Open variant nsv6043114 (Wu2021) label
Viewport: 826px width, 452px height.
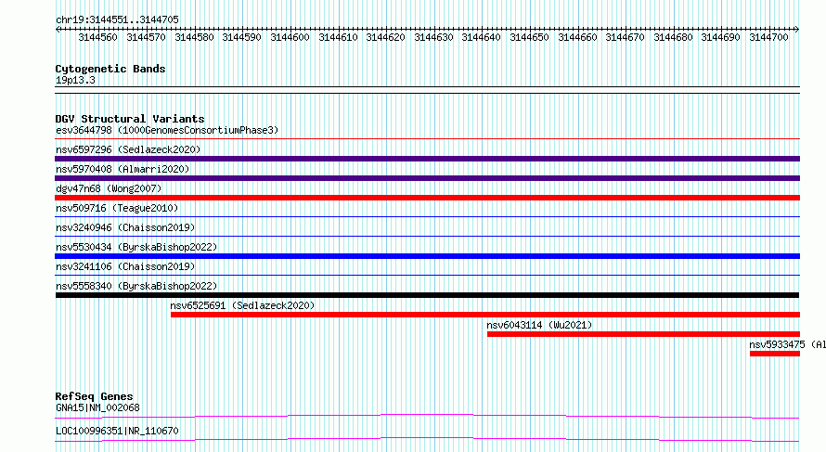coord(539,325)
